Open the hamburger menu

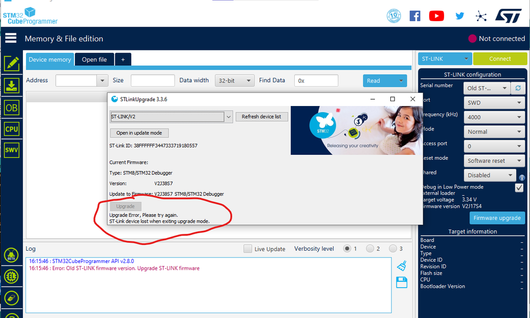[11, 38]
